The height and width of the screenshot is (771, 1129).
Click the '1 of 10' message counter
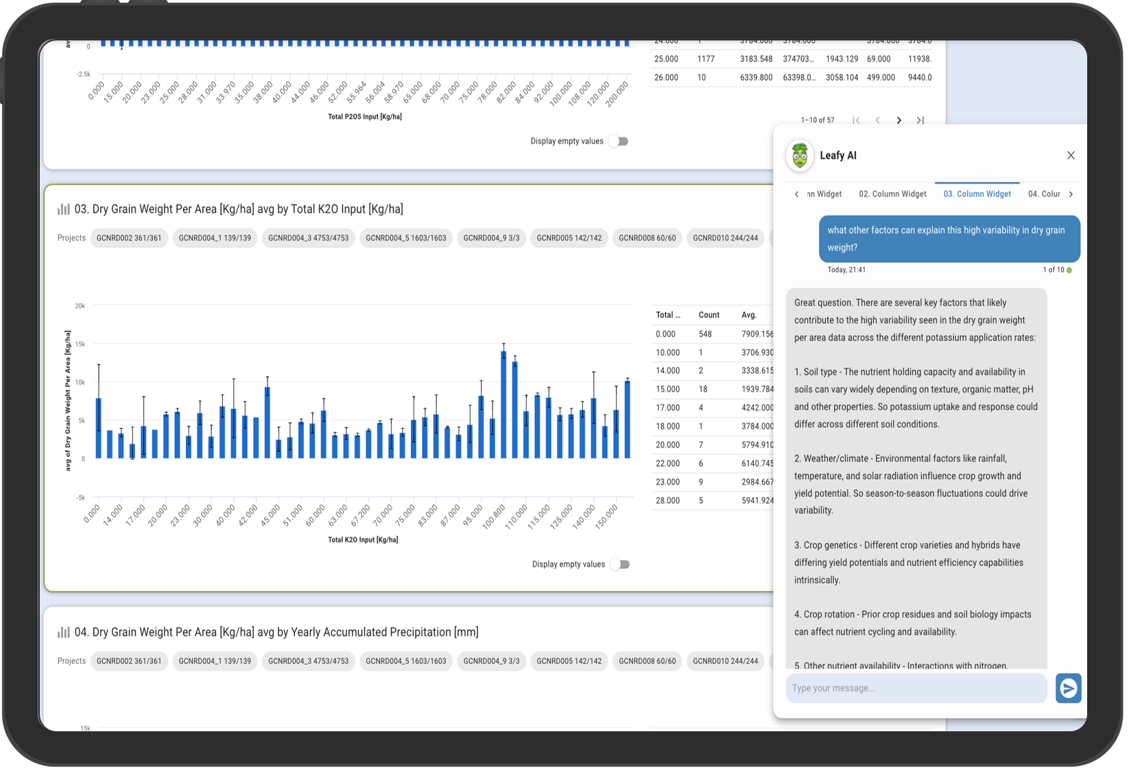click(x=1054, y=270)
